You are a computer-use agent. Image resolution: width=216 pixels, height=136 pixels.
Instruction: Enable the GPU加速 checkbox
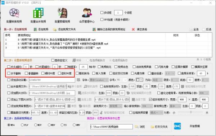(x=102, y=19)
